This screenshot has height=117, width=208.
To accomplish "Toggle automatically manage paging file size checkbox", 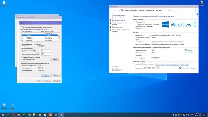I will [x=22, y=27].
